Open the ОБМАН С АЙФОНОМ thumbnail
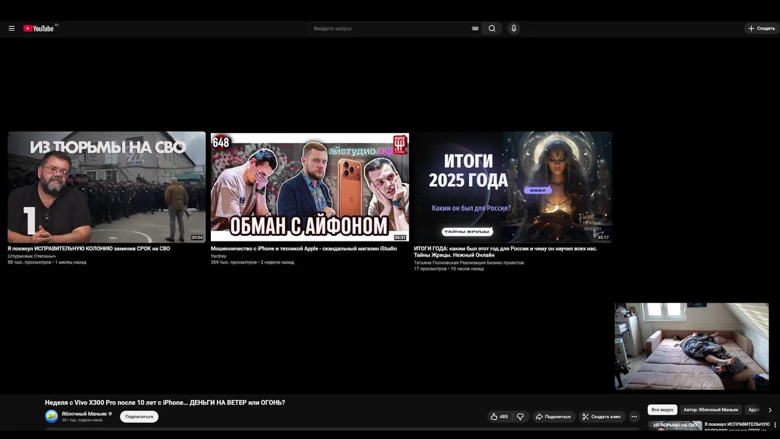 coord(310,187)
